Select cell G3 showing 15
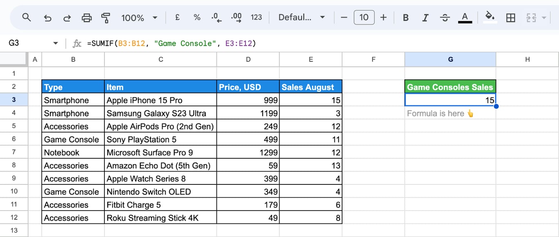 [x=451, y=100]
